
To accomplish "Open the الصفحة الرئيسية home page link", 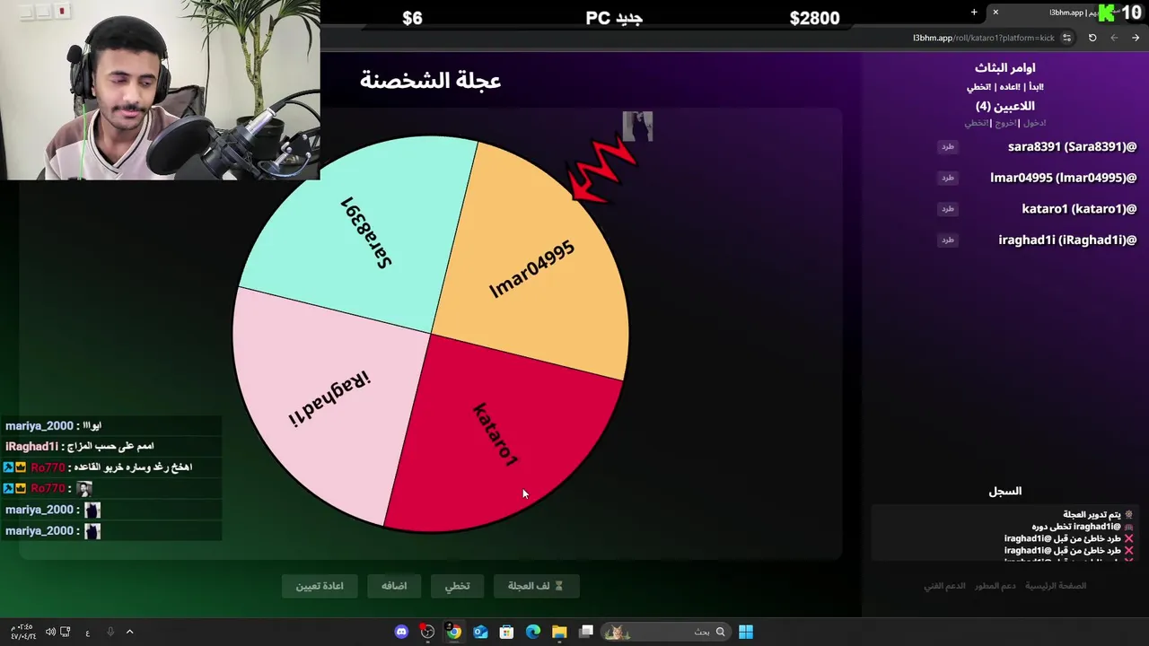I will pos(1056,586).
